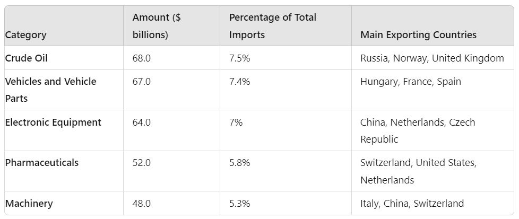
Task: Click the Russia, Norway, United Kingdom cell
Action: pos(432,58)
